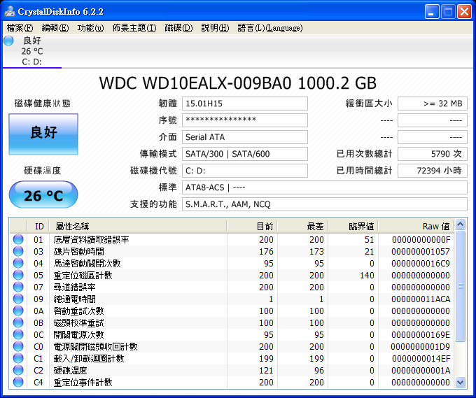Viewport: 476px width, 398px height.
Task: Click the attribute list scrollbar thumb
Action: pyautogui.click(x=460, y=286)
